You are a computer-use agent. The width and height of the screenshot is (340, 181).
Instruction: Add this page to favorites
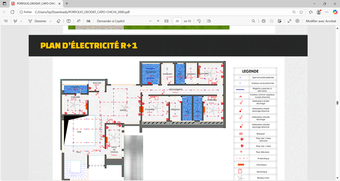coord(302,12)
